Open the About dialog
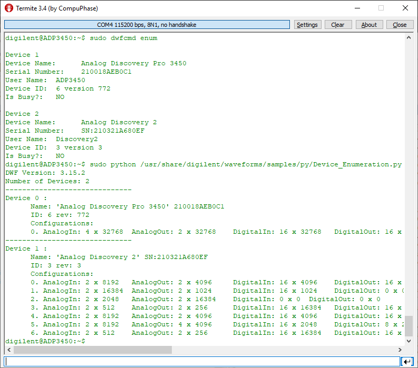Screen dimensions: 418x368 pos(369,25)
